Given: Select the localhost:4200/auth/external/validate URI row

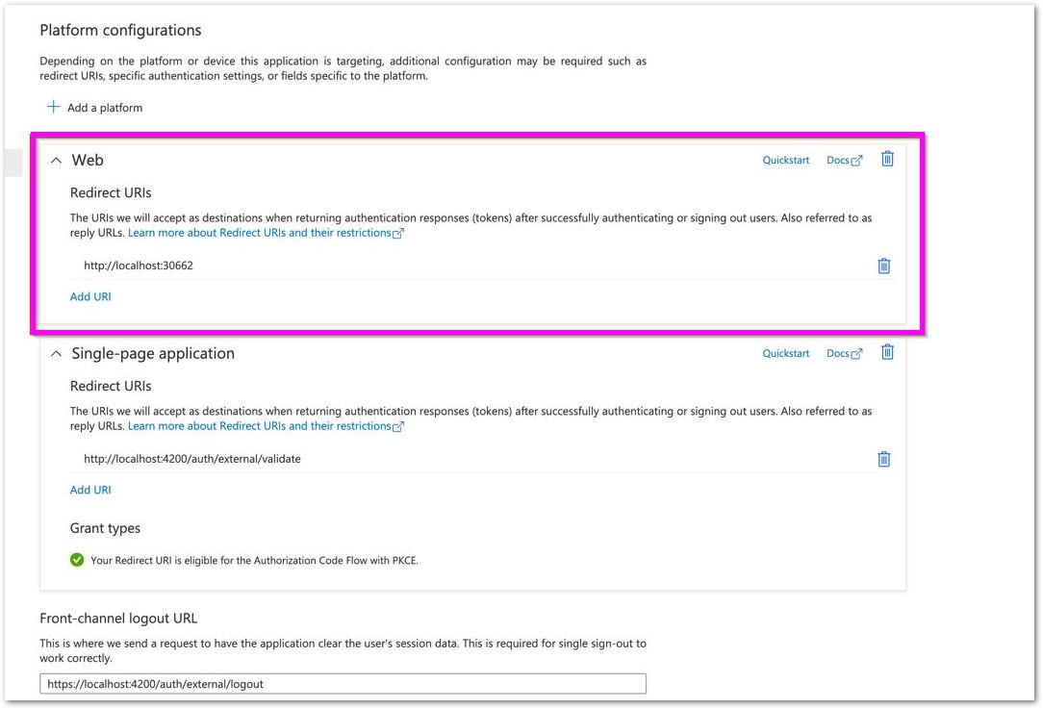Looking at the screenshot, I should (x=484, y=459).
